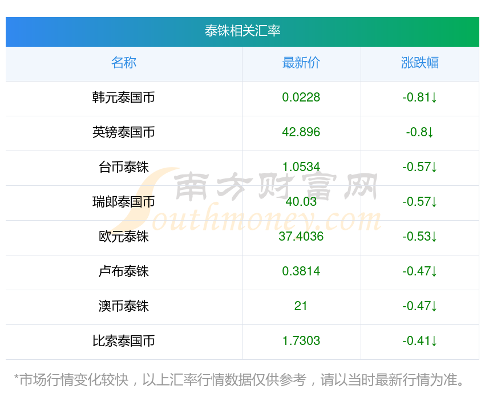Click the 卢布泰铢 change value -0.47↓
This screenshot has width=485, height=398.
(420, 271)
